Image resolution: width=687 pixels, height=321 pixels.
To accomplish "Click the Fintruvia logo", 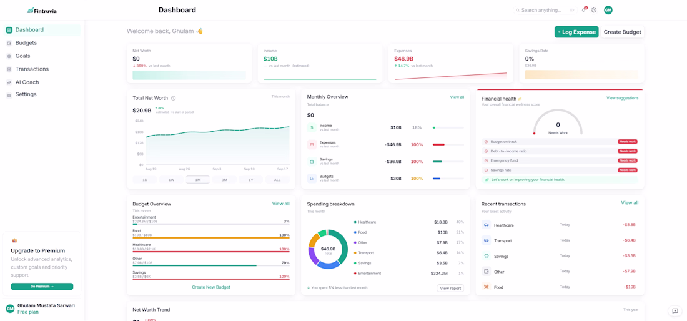I will 42,11.
